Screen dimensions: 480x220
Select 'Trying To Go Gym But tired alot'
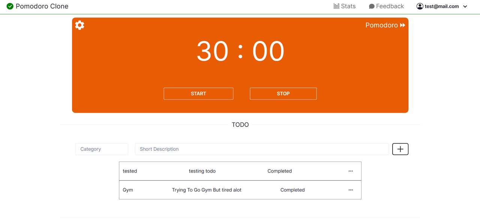(207, 190)
